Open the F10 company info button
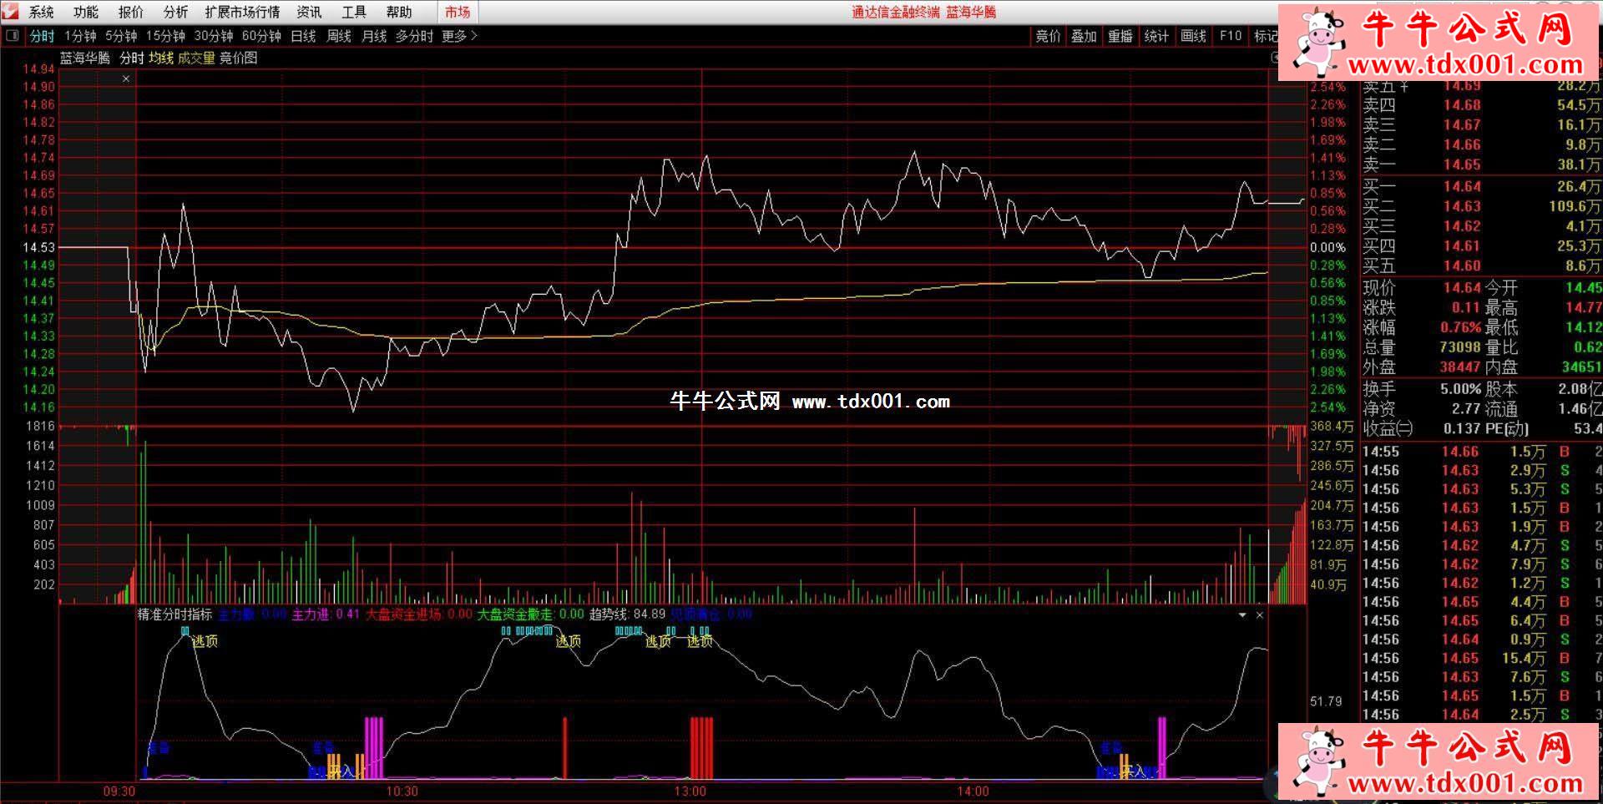The height and width of the screenshot is (804, 1603). (1231, 36)
